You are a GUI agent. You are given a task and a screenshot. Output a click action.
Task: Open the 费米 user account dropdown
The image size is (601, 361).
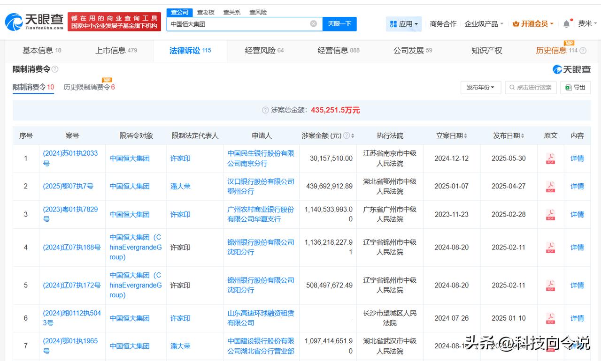click(x=587, y=24)
